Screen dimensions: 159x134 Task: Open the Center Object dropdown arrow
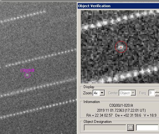pos(133,93)
